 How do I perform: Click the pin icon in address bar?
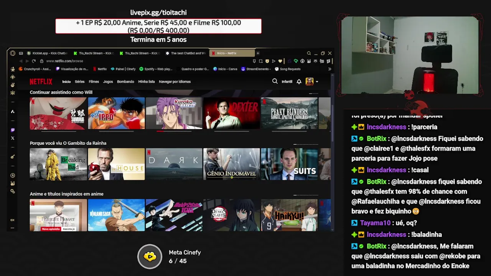254,61
